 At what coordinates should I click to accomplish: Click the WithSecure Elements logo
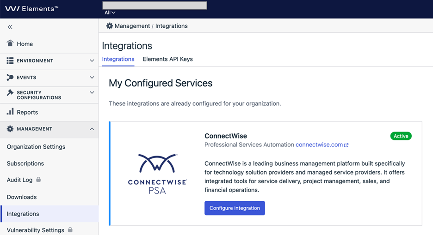pyautogui.click(x=31, y=8)
